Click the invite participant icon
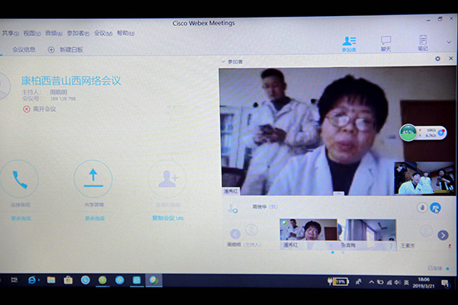This screenshot has width=458, height=305. pos(166,179)
